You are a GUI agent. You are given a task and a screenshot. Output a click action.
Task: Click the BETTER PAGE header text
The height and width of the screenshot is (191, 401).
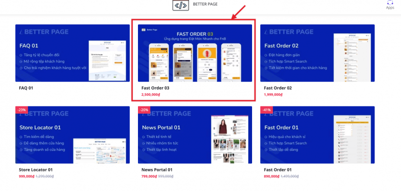coord(204,5)
